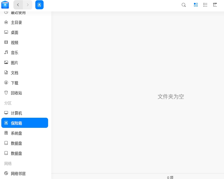Open 系统盘 system disk

click(25, 133)
